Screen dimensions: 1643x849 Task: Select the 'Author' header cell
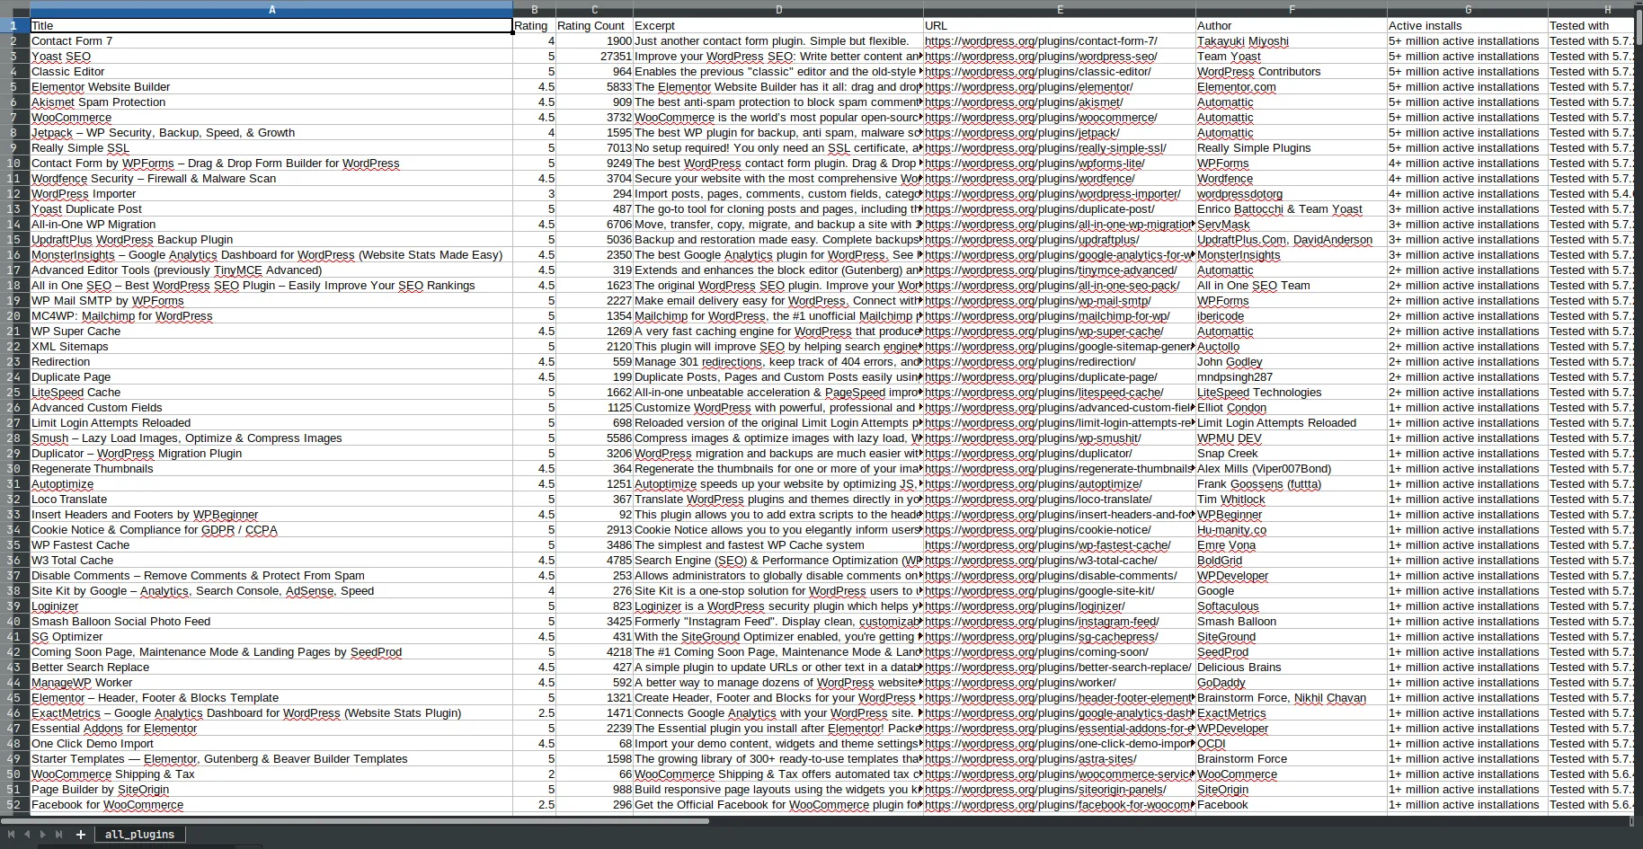1292,26
